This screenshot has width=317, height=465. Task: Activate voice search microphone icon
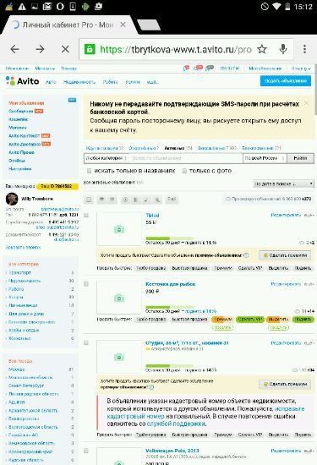coord(283,49)
